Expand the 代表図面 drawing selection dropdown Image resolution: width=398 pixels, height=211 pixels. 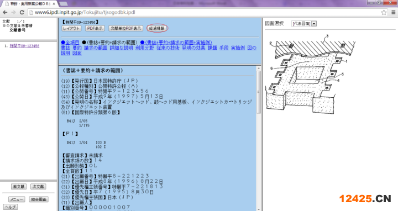point(314,24)
